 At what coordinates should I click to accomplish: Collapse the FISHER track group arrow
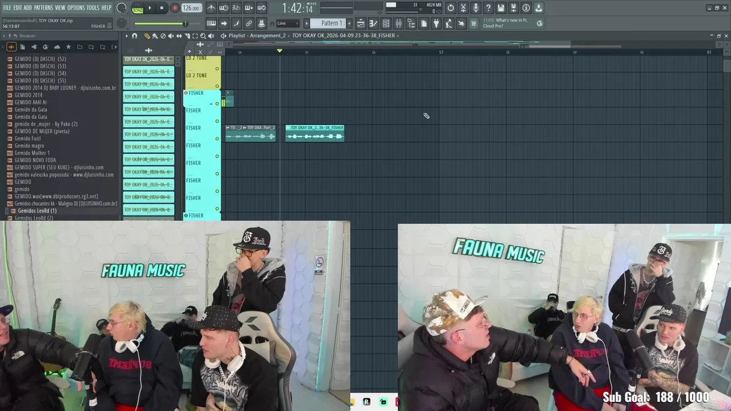click(x=211, y=103)
